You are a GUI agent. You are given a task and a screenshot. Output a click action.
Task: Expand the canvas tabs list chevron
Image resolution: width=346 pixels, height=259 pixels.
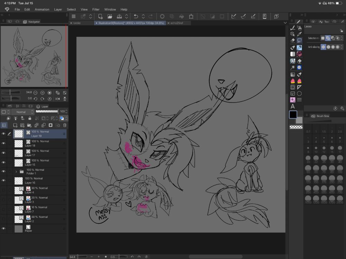[285, 23]
